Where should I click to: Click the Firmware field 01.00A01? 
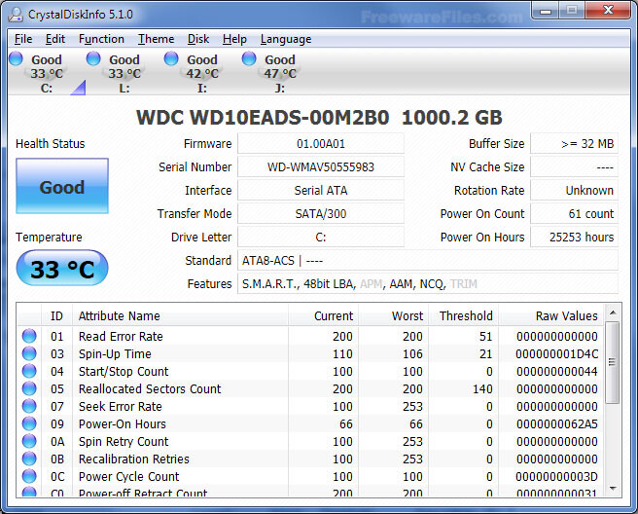coord(321,144)
